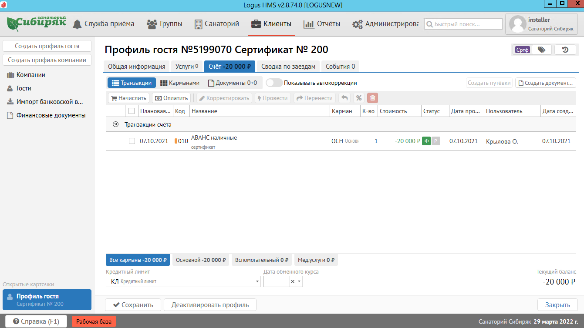The height and width of the screenshot is (328, 584).
Task: Click the red trash delete icon
Action: 372,98
